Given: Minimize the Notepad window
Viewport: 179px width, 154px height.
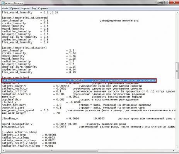Looking at the screenshot, I should [x=160, y=2].
